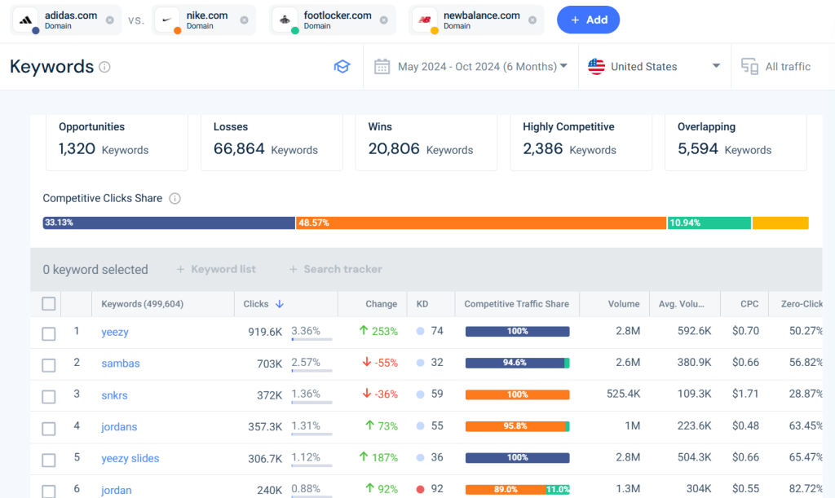The image size is (835, 498).
Task: Check the select-all checkbox in the table header
Action: (48, 303)
